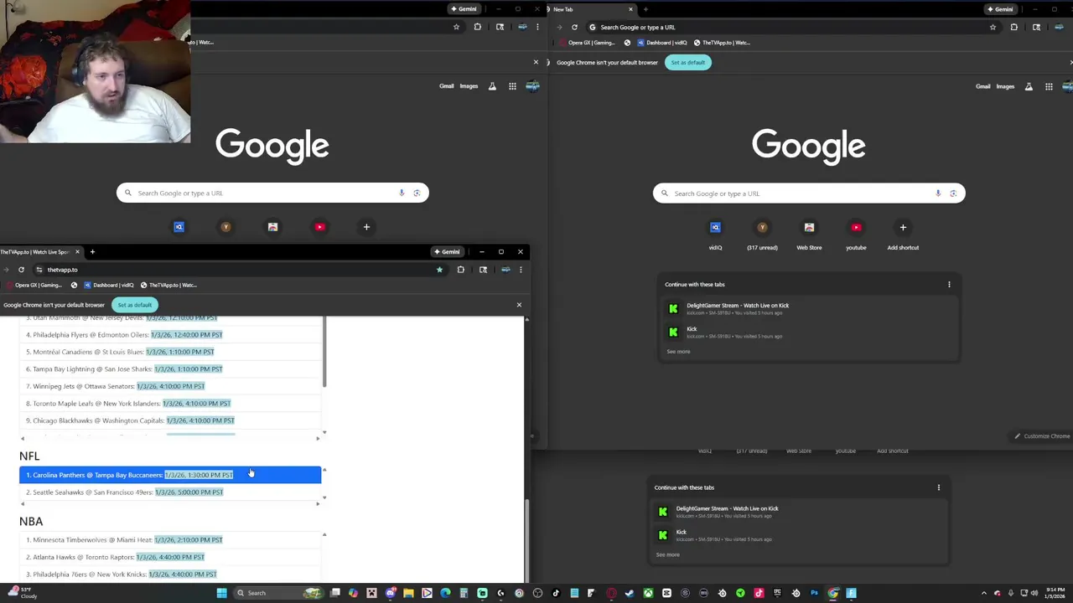Screen dimensions: 1073x603
Task: Dismiss default browser bar in TheTVApp window
Action: pos(519,305)
